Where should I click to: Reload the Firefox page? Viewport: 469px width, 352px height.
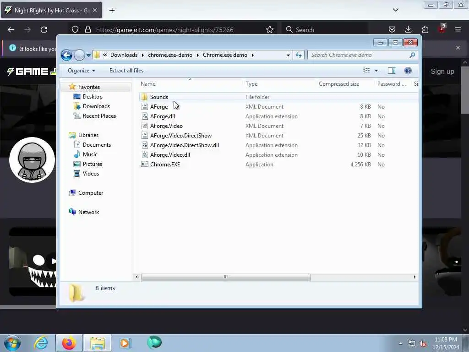(x=44, y=30)
